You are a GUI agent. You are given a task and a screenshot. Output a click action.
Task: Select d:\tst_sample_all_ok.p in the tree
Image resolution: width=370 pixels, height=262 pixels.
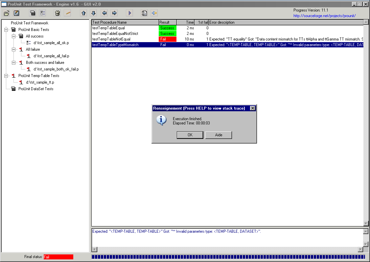pos(51,43)
